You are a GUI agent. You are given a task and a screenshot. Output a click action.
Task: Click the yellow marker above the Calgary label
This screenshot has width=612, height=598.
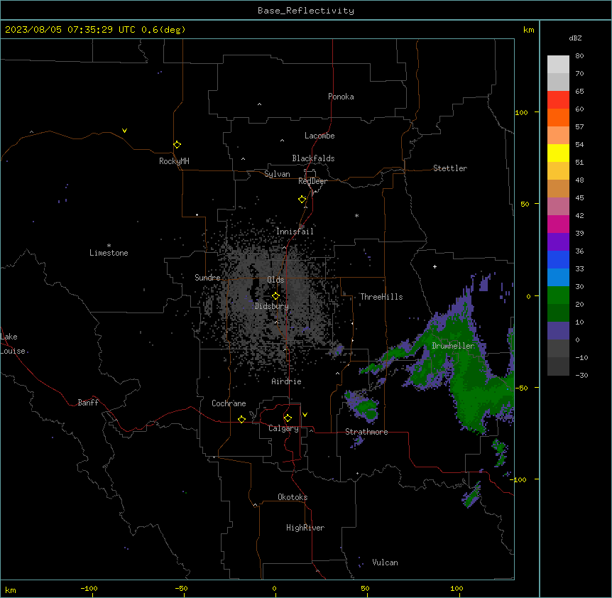point(288,418)
